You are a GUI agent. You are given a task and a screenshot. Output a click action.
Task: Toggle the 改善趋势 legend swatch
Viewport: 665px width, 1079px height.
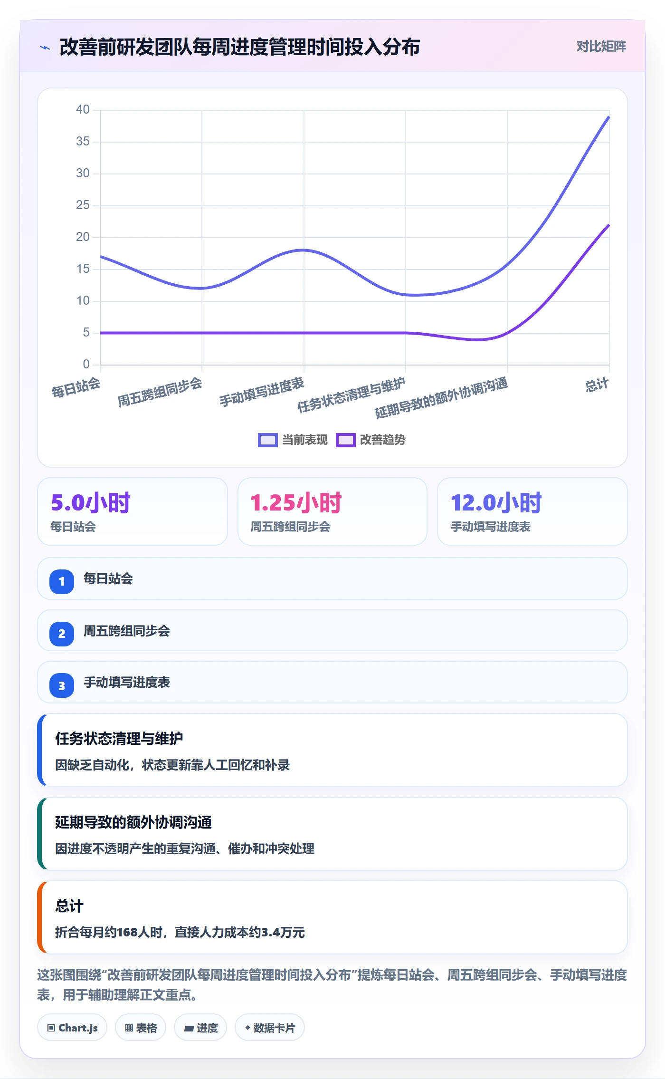tap(345, 440)
